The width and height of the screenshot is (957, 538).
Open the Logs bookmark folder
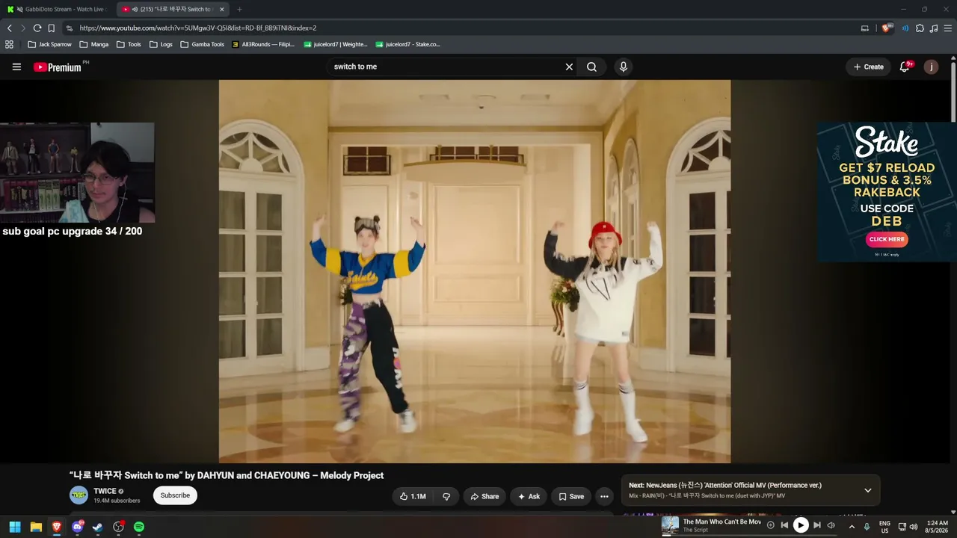click(161, 45)
